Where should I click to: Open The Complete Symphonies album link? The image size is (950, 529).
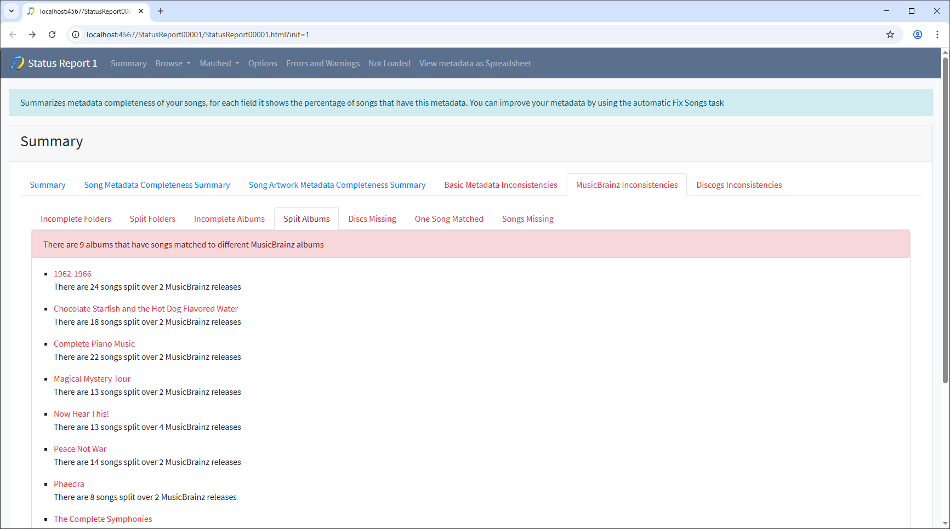(103, 519)
